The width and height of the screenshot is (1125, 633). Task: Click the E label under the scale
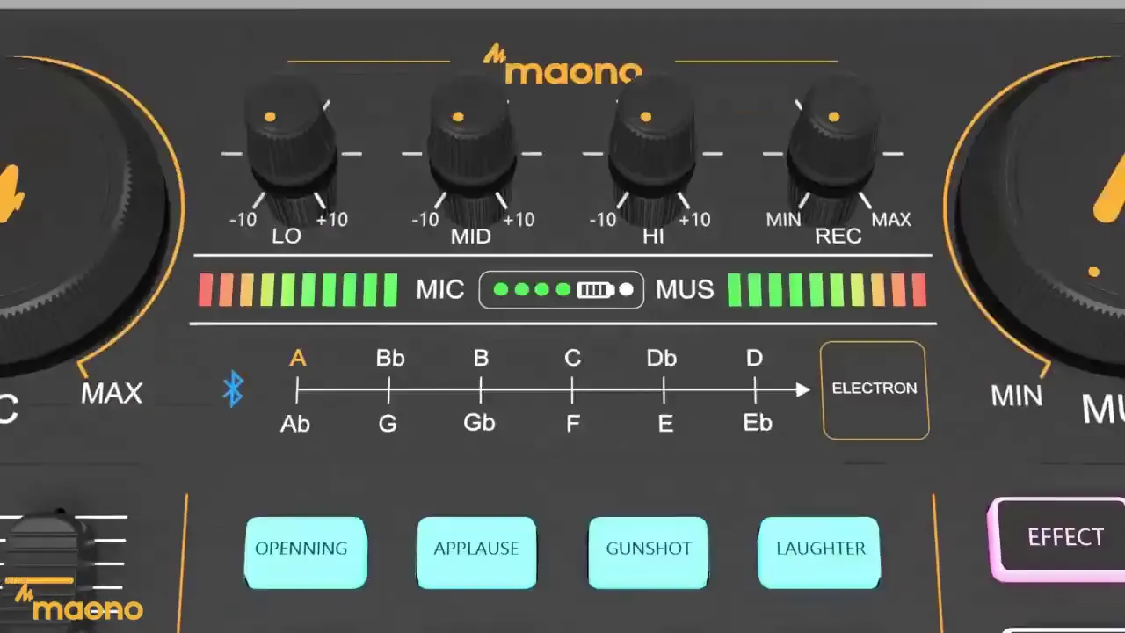pyautogui.click(x=665, y=424)
